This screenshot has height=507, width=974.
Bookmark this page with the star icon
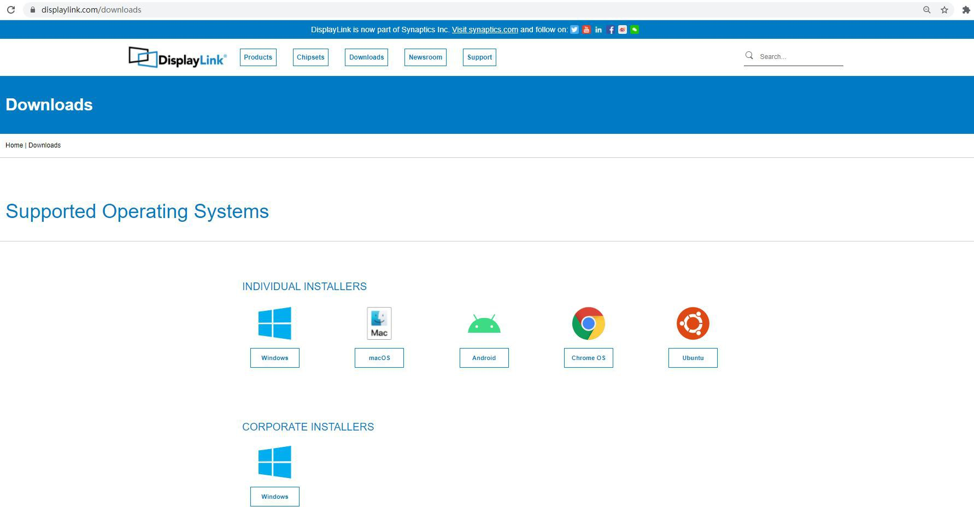coord(944,10)
